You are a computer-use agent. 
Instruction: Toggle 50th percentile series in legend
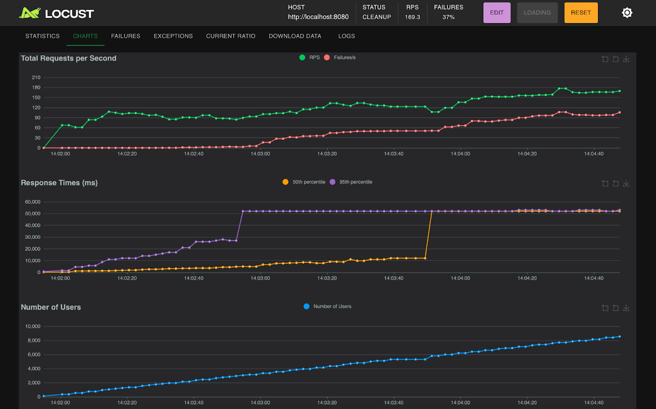(304, 182)
